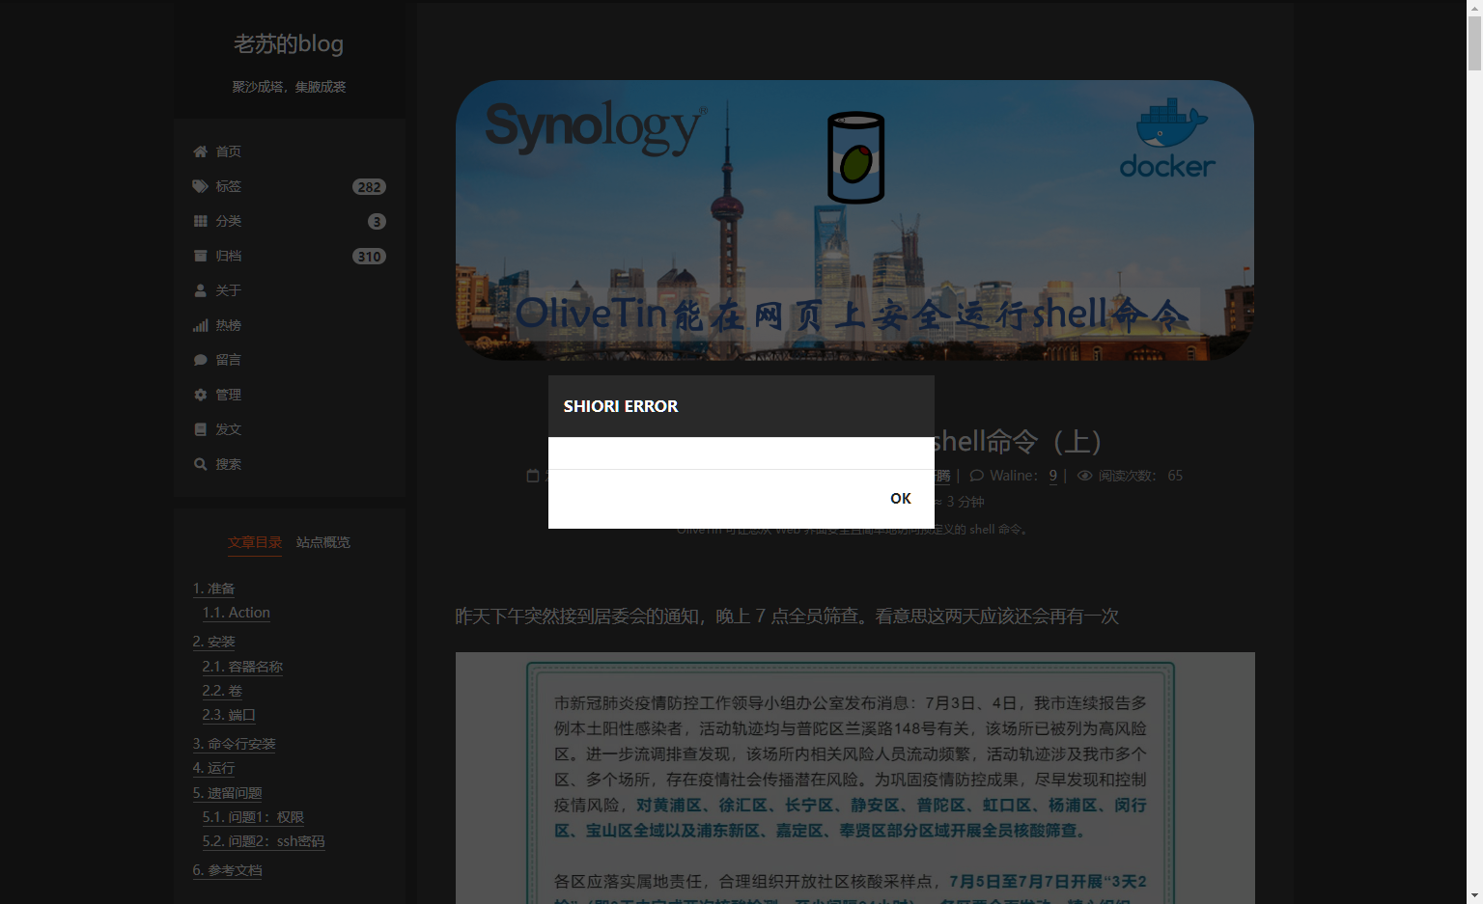This screenshot has height=904, width=1483.
Task: Open the 归档 menu item
Action: click(x=289, y=256)
